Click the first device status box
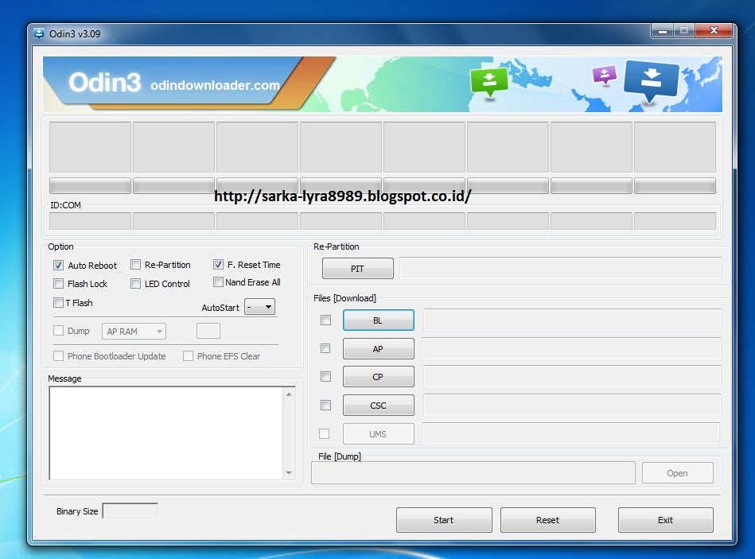The width and height of the screenshot is (755, 559). 90,147
